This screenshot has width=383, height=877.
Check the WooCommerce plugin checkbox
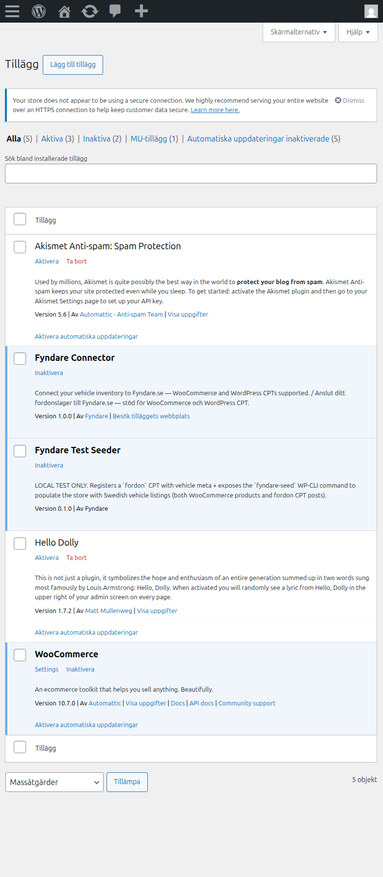pos(20,655)
